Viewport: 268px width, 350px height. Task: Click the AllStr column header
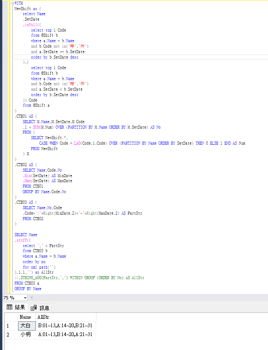point(66,317)
